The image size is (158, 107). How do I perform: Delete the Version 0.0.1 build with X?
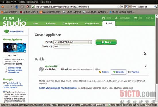[x=146, y=66]
